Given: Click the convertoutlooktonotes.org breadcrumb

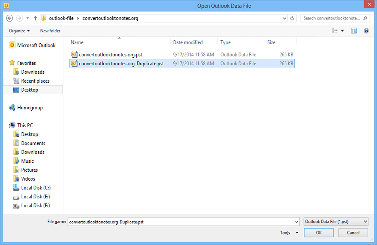Looking at the screenshot, I should point(111,18).
